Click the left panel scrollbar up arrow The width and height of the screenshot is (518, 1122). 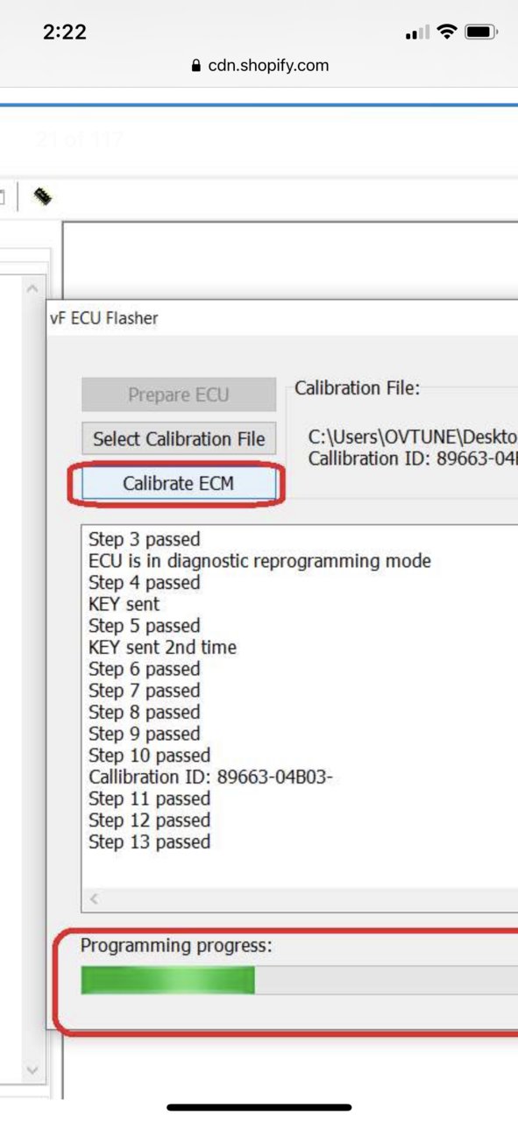pos(32,288)
